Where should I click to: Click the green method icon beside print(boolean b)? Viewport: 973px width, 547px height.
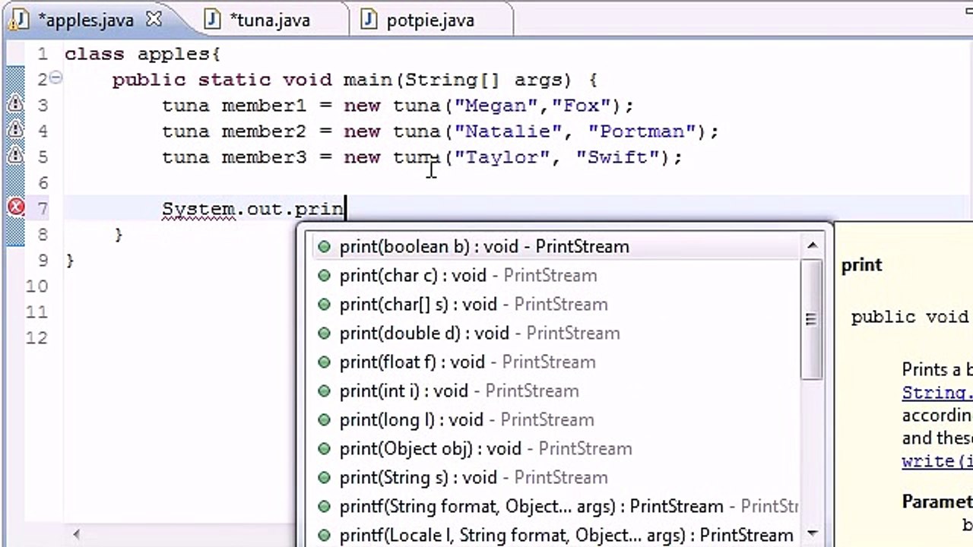click(325, 247)
